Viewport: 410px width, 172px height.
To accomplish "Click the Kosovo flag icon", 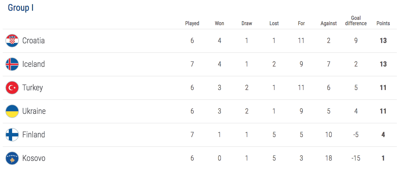I will click(x=12, y=158).
